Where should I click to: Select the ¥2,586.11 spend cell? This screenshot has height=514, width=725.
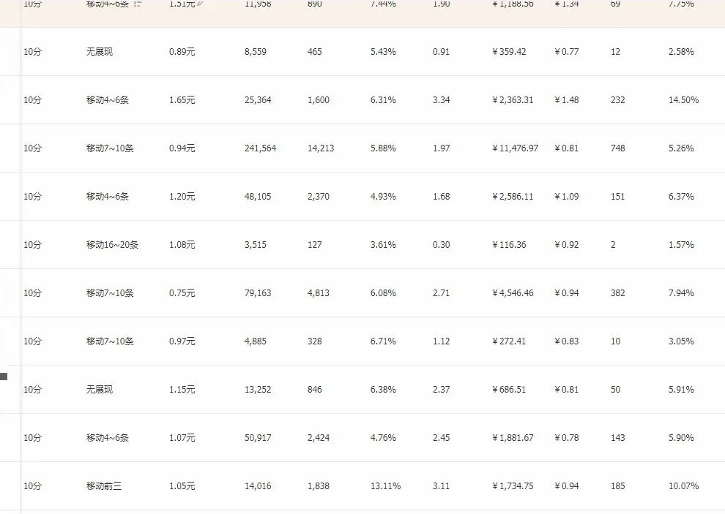pos(513,197)
